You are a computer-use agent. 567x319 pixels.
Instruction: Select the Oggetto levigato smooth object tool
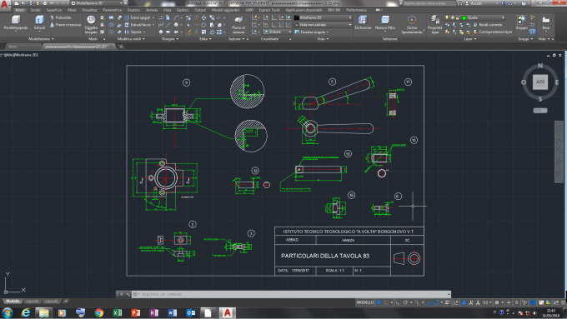click(91, 24)
